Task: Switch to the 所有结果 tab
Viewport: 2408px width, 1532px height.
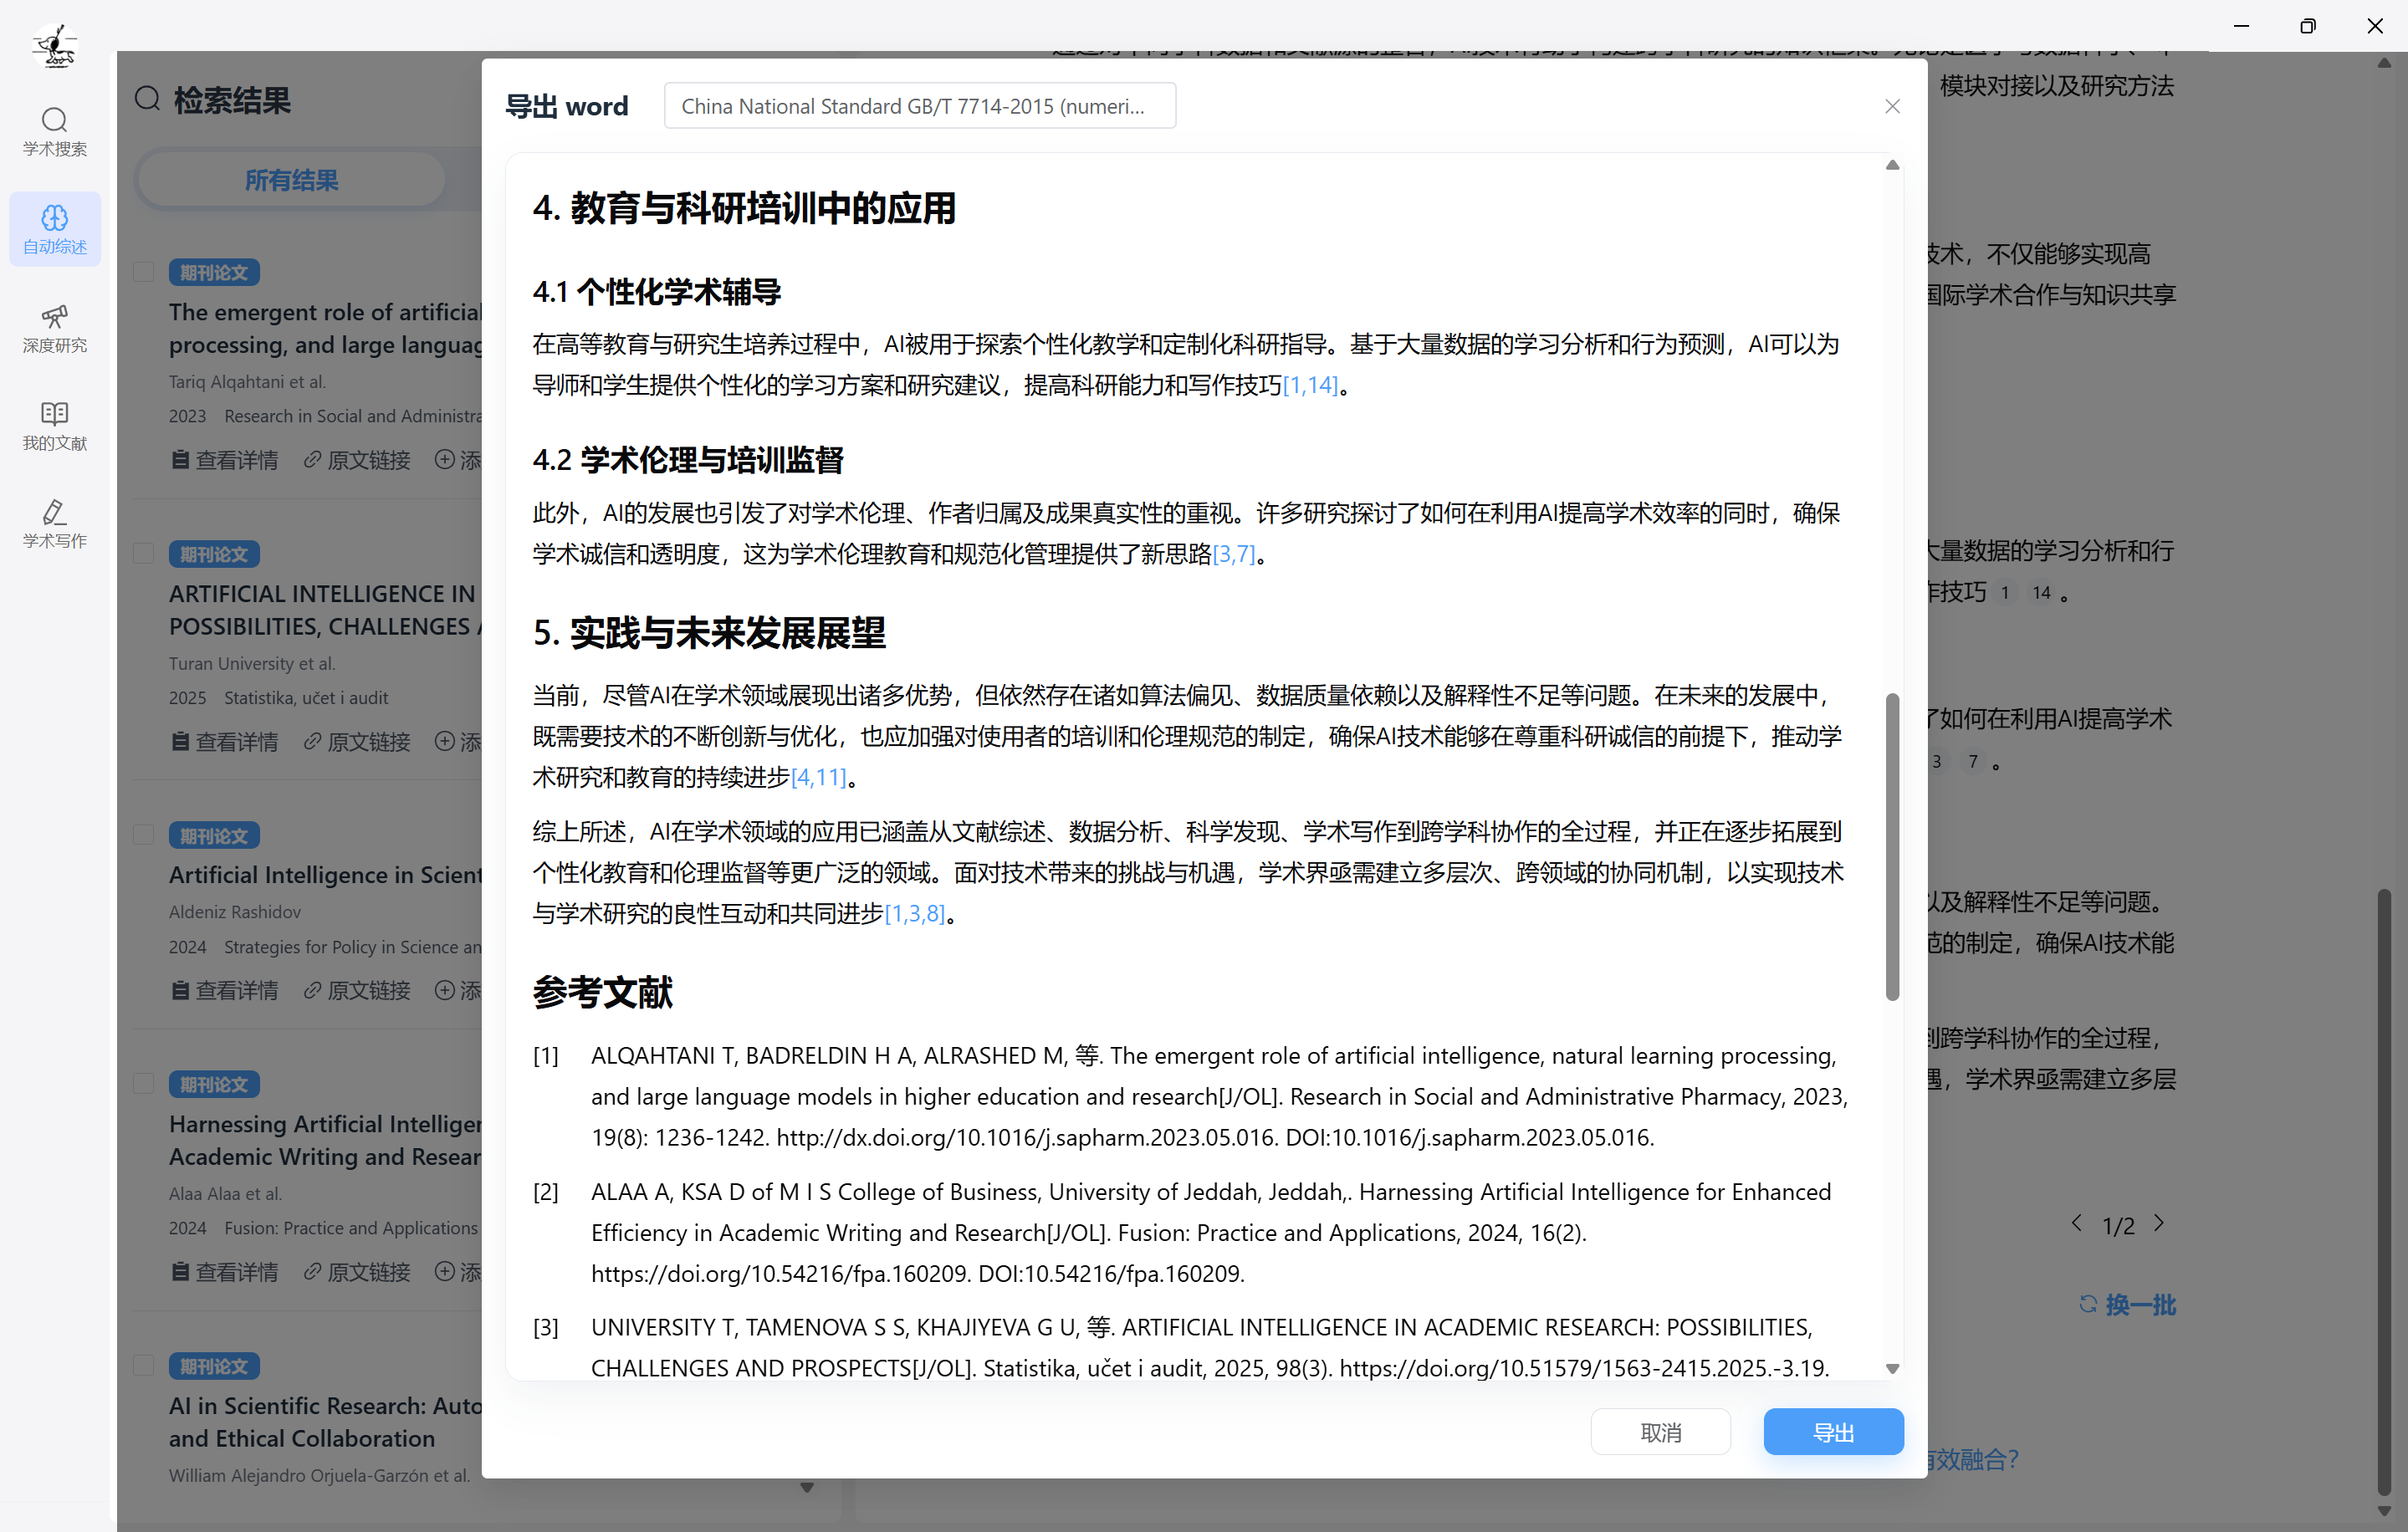Action: [291, 180]
